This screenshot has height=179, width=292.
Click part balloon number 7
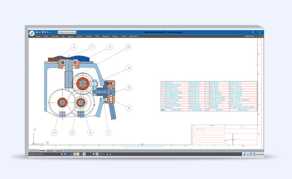108,132
